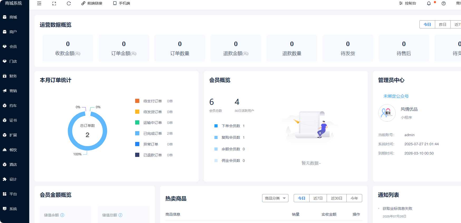Click the 会员 sidebar icon

tap(4, 46)
